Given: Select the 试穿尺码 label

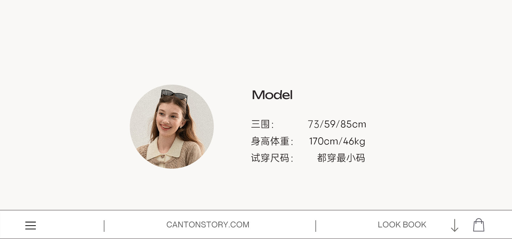Looking at the screenshot, I should coord(272,158).
